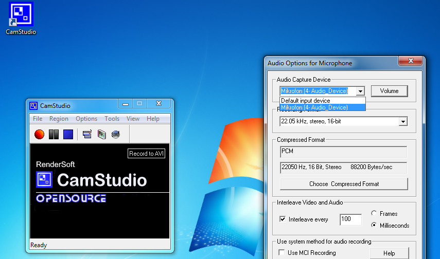
Task: Open the Region menu
Action: pyautogui.click(x=59, y=119)
